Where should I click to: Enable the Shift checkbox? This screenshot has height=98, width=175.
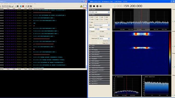coord(90,22)
